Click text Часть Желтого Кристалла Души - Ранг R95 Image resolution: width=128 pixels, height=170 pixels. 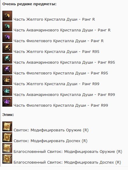point(56,52)
